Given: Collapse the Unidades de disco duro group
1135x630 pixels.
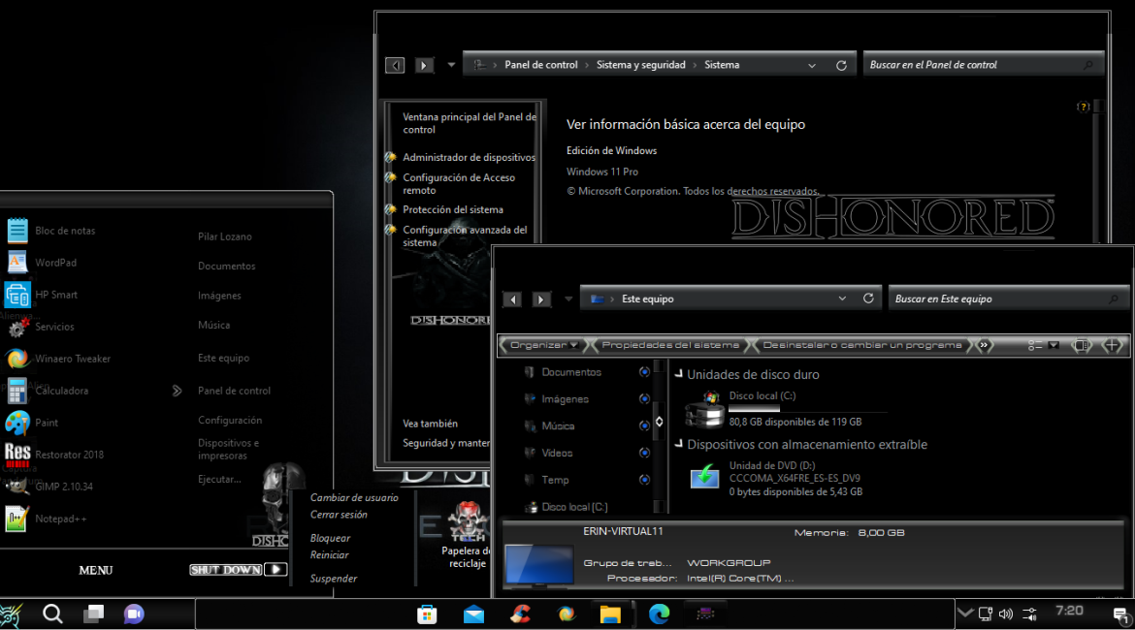Looking at the screenshot, I should pyautogui.click(x=679, y=374).
